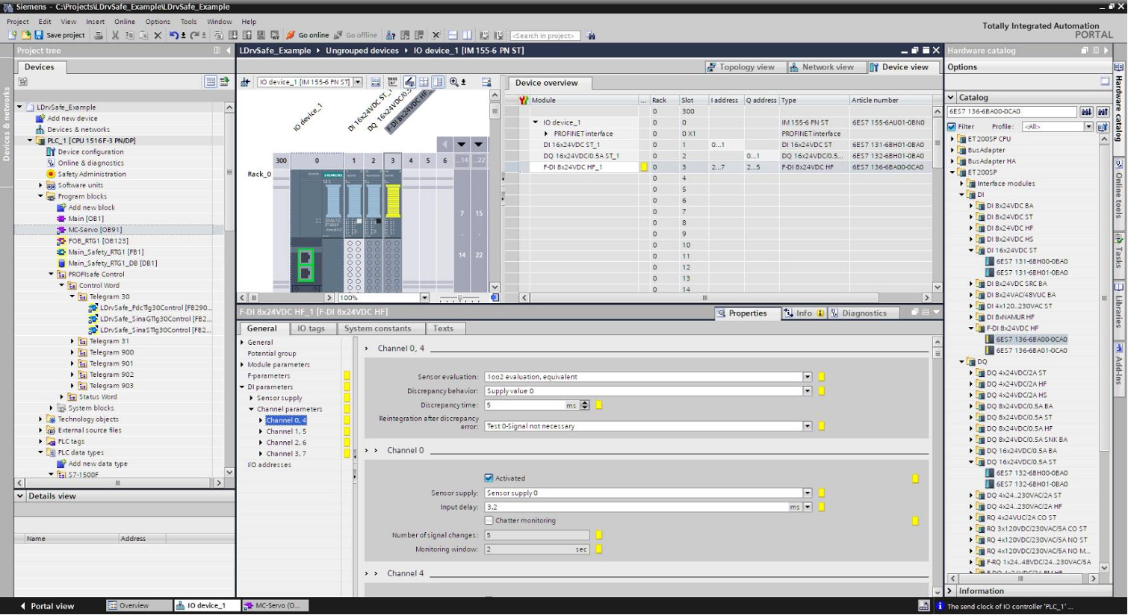This screenshot has width=1128, height=615.
Task: Uncheck the Activated checkbox for Channel 0
Action: [489, 478]
